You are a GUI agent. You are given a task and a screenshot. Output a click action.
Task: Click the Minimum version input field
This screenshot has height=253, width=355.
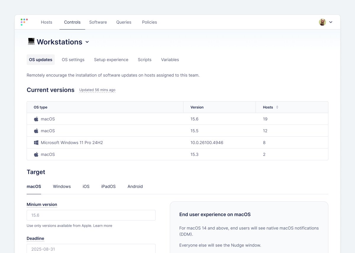tap(91, 215)
